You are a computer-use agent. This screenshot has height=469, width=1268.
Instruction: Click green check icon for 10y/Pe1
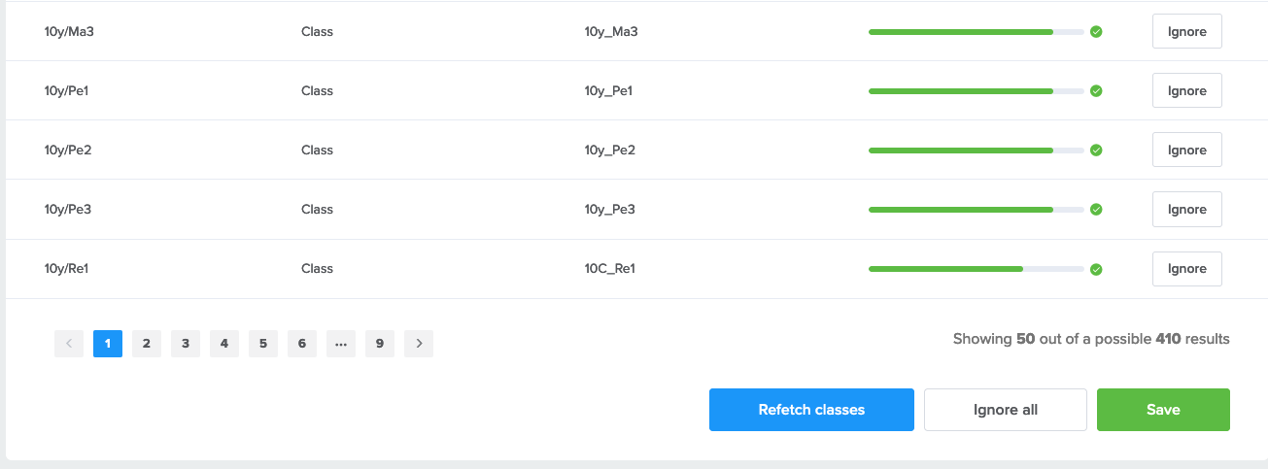click(x=1096, y=91)
